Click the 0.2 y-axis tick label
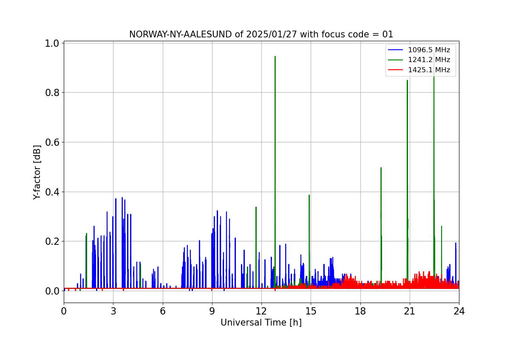Viewport: 510px width, 340px height. coord(52,241)
